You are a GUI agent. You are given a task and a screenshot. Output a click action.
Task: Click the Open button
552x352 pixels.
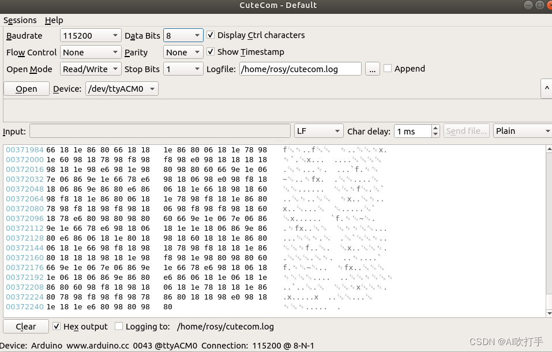(x=27, y=89)
